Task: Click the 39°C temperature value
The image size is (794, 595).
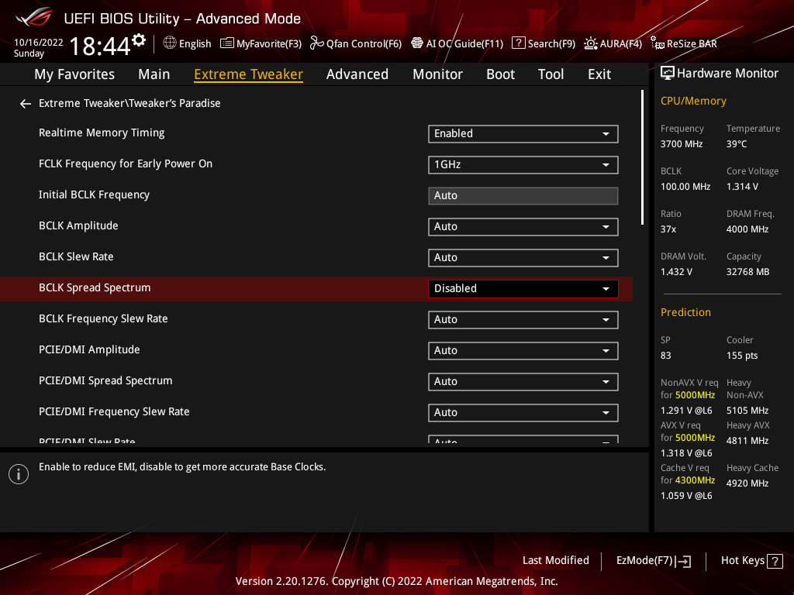Action: [737, 144]
